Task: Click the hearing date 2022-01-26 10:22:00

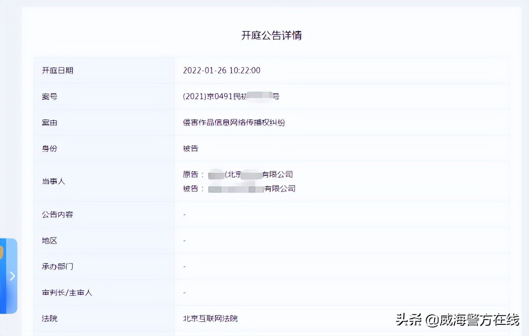Action: (x=221, y=70)
